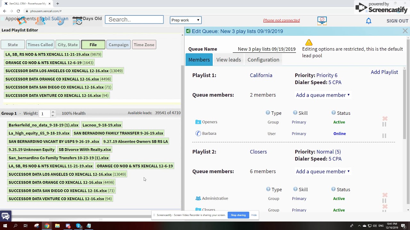Pause the Openers queue member
Screen dimensions: 410x230
[x=384, y=124]
